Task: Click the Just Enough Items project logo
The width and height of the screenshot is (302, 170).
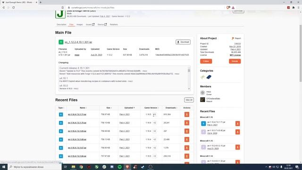Action: [x=60, y=14]
